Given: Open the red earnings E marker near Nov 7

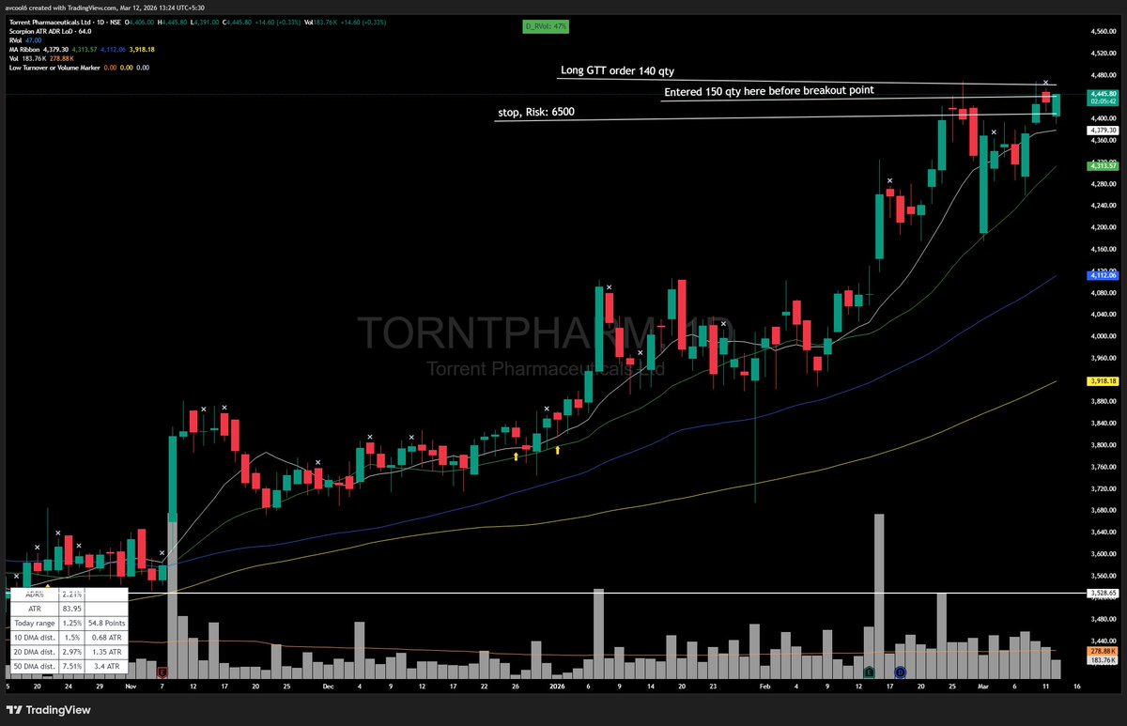Looking at the screenshot, I should (162, 672).
